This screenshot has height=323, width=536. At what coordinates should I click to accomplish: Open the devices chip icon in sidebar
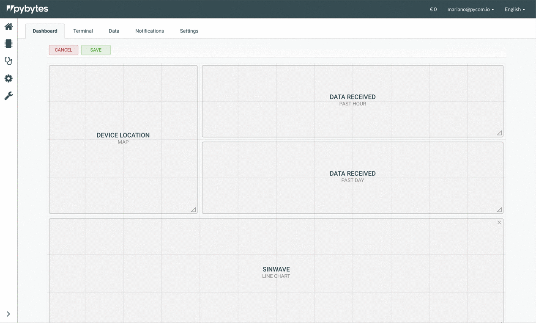pyautogui.click(x=8, y=44)
